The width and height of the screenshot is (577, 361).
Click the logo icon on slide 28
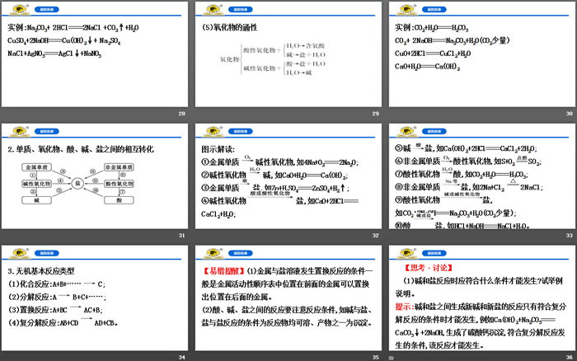(x=17, y=7)
